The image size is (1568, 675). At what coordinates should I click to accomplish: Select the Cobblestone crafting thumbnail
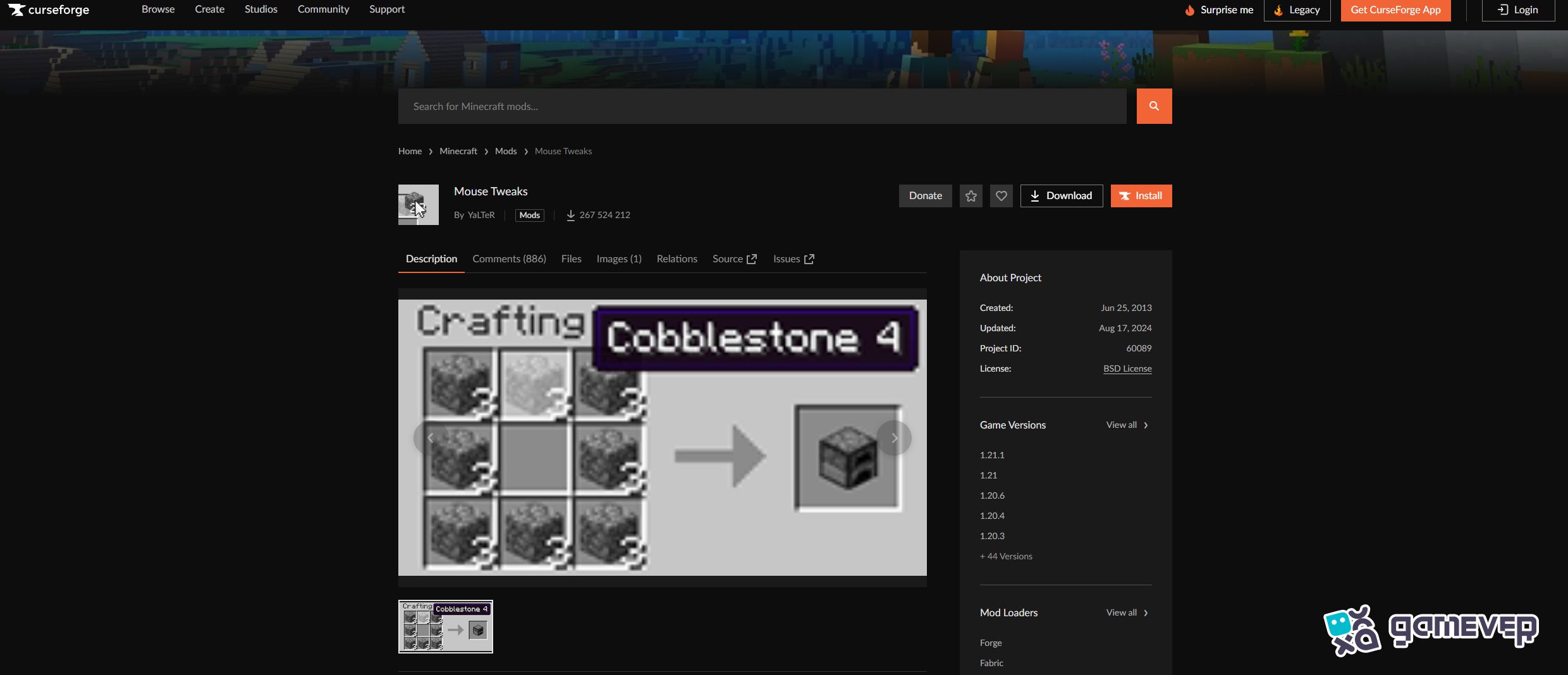pyautogui.click(x=446, y=626)
